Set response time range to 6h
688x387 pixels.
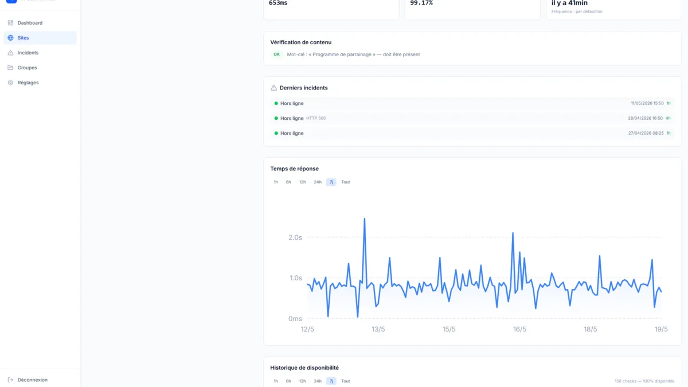(x=288, y=182)
